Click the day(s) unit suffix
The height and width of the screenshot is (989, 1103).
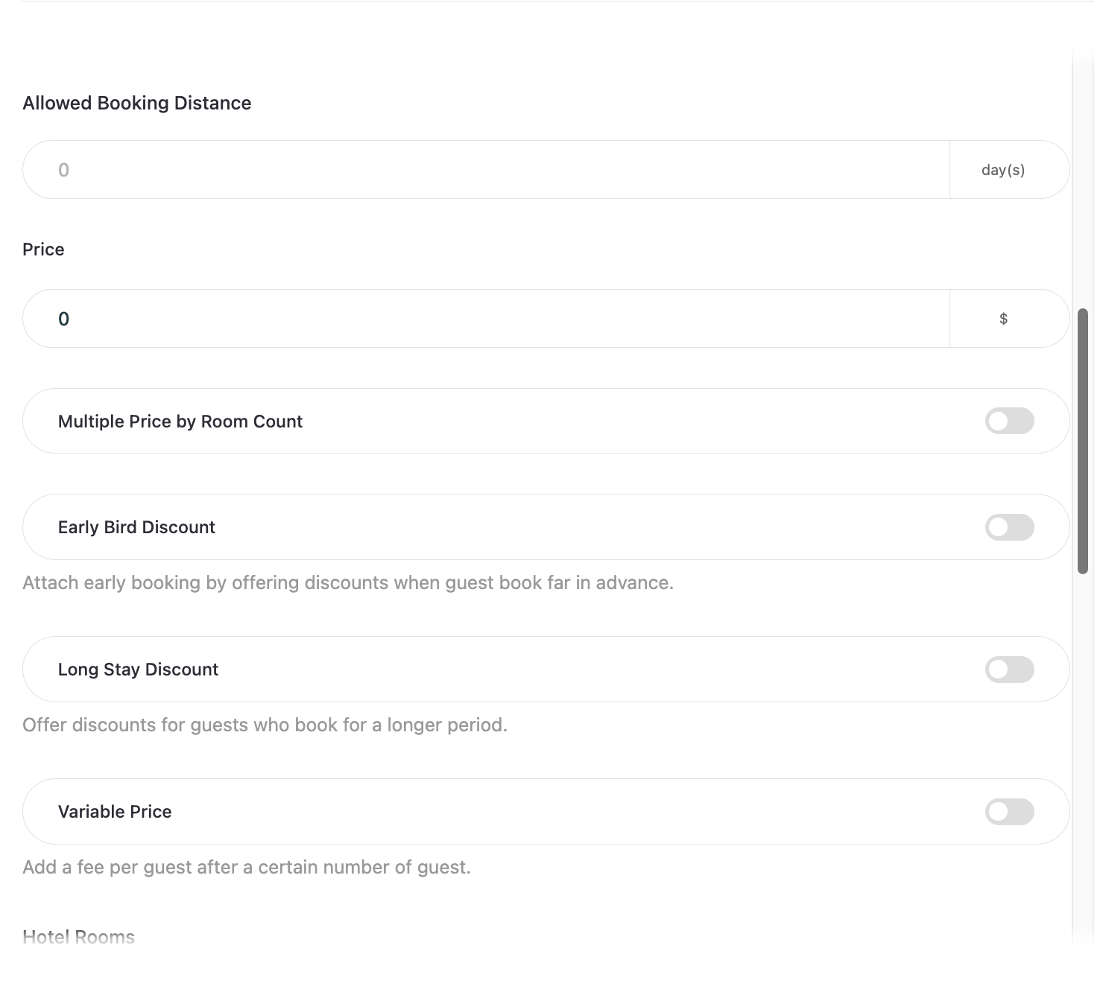(x=1002, y=170)
